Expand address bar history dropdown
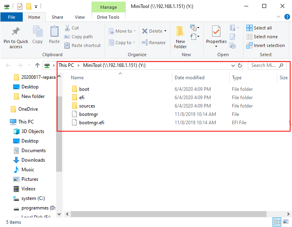 (x=233, y=65)
